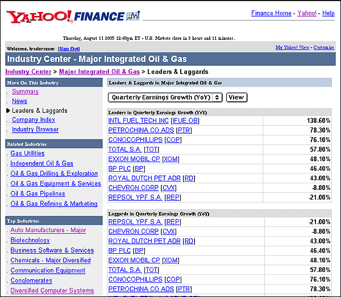Open PETROCHINA CO ADS in Leaders table
The image size is (341, 297).
click(x=141, y=130)
